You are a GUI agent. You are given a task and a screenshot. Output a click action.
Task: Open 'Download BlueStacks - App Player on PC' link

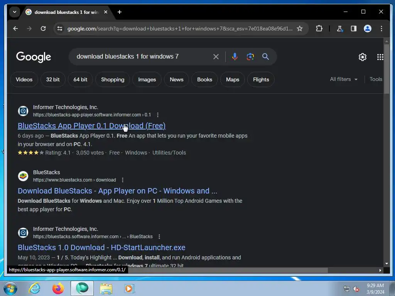point(117,191)
